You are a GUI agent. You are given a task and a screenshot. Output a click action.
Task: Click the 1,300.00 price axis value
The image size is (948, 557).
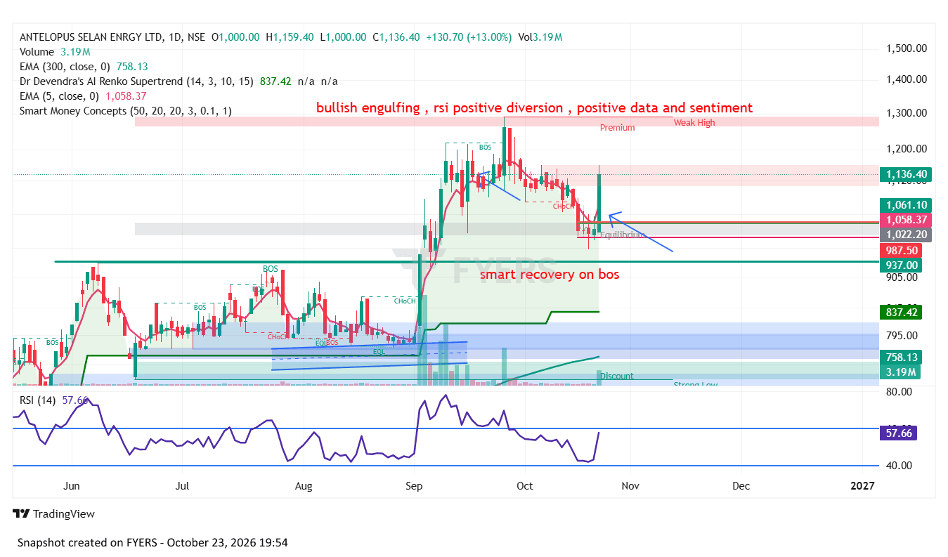[x=906, y=113]
